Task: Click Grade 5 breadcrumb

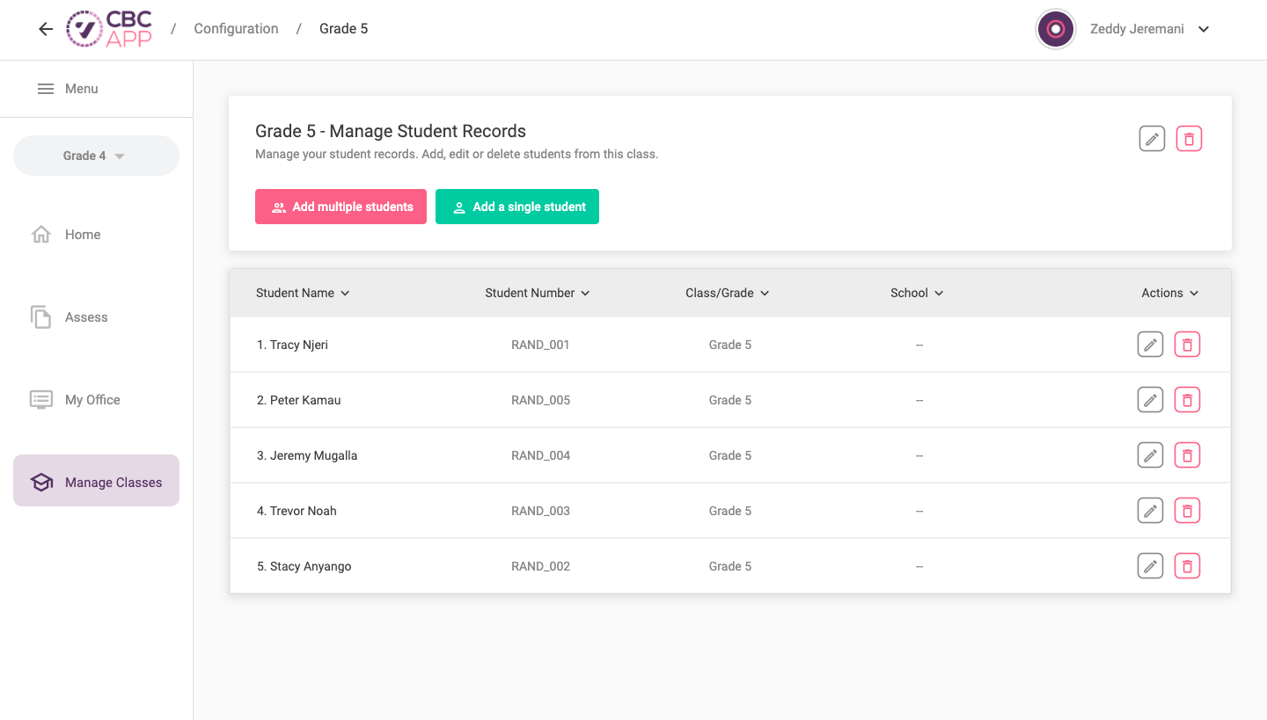Action: pos(343,29)
